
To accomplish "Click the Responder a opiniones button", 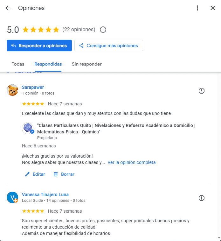I will pyautogui.click(x=39, y=46).
